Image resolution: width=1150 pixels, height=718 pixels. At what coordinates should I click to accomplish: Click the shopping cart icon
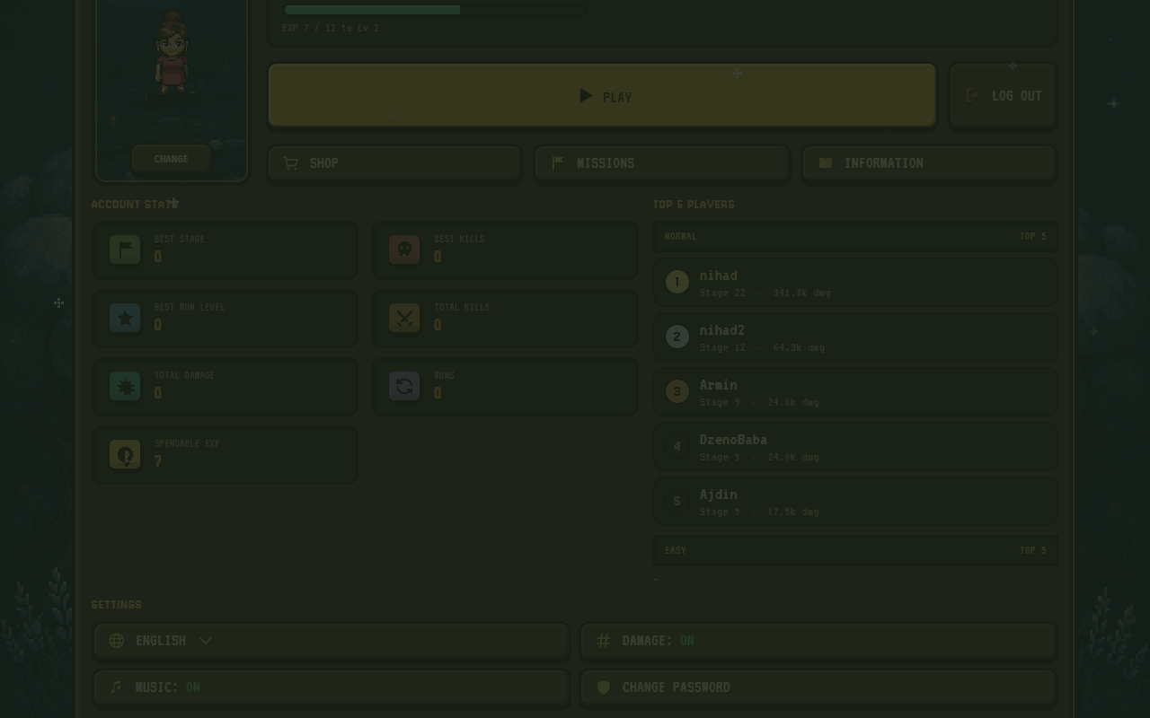[290, 163]
